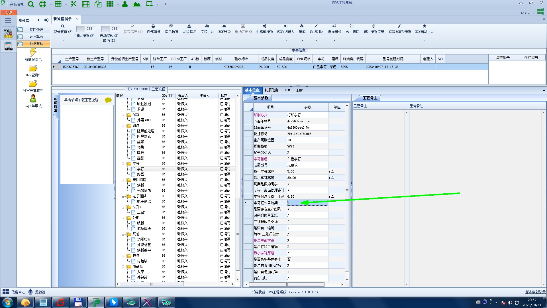Image resolution: width=547 pixels, height=308 pixels.
Task: Toggle the 启动修改 OFF switch
Action: point(110,29)
